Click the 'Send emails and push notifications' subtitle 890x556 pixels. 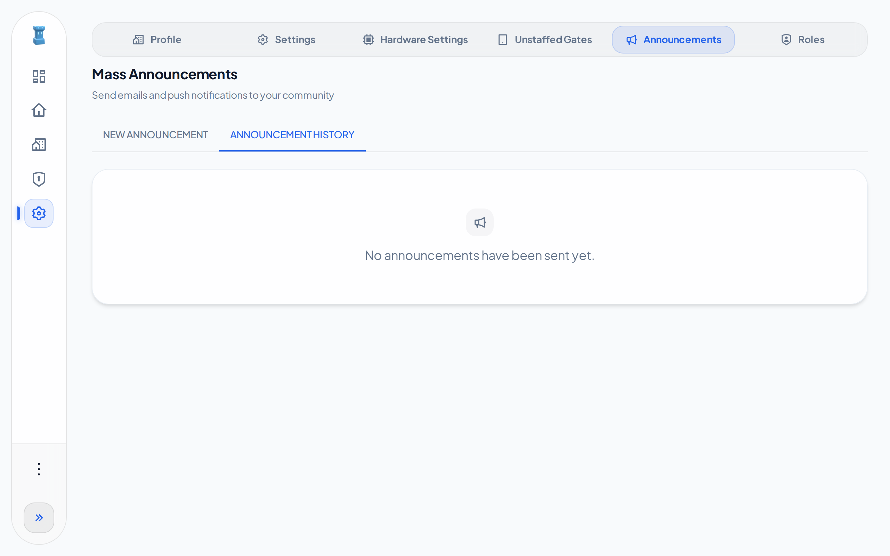click(x=213, y=95)
